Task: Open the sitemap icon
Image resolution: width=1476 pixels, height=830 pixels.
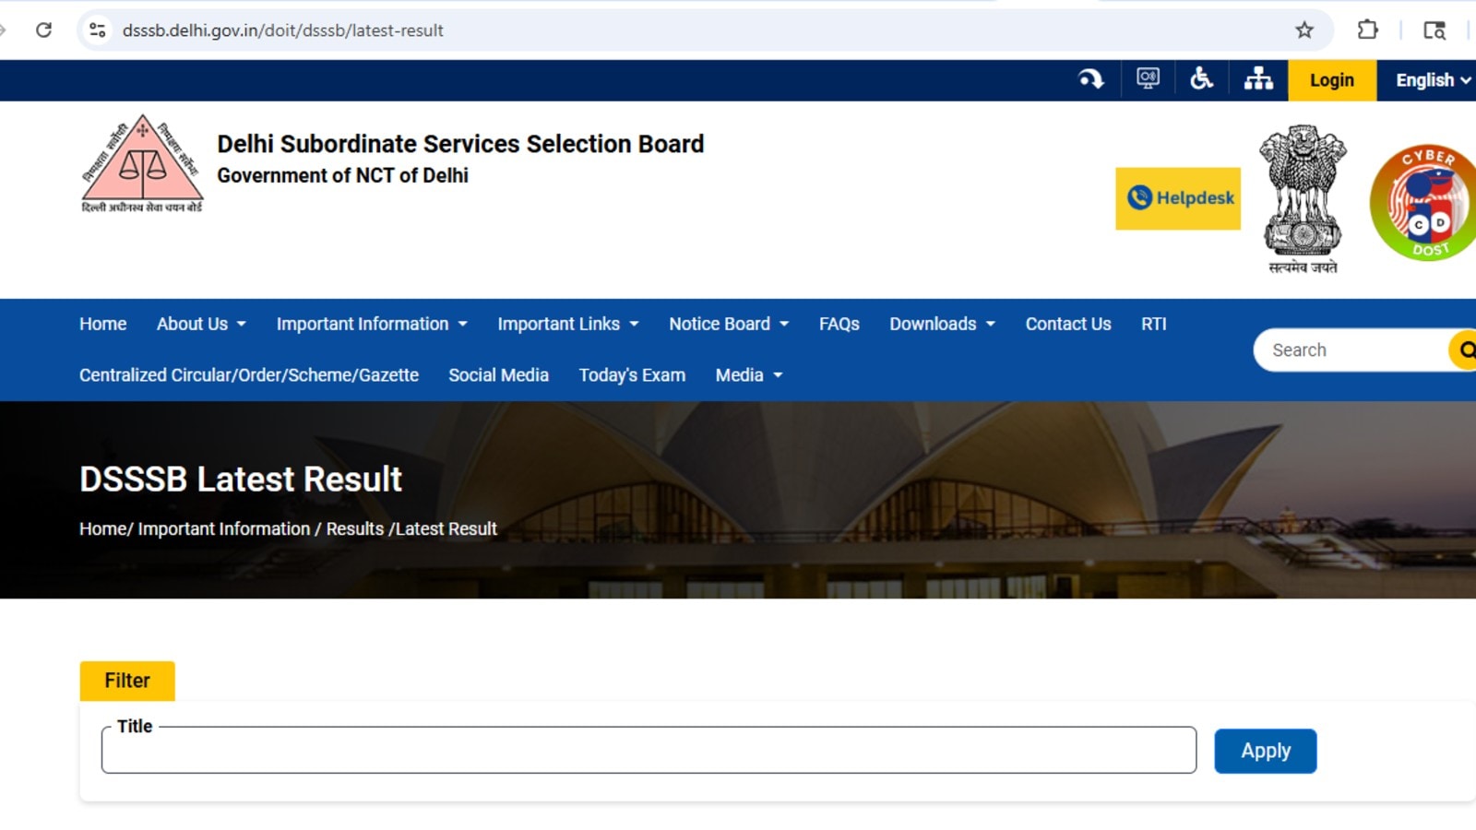Action: coord(1258,79)
